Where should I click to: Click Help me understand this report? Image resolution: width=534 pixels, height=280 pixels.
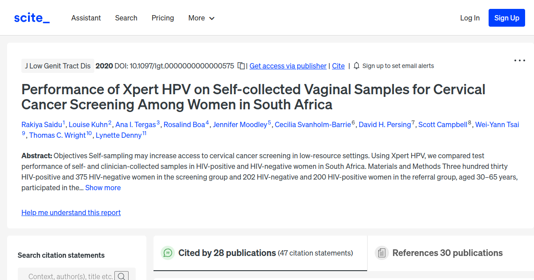pos(71,212)
